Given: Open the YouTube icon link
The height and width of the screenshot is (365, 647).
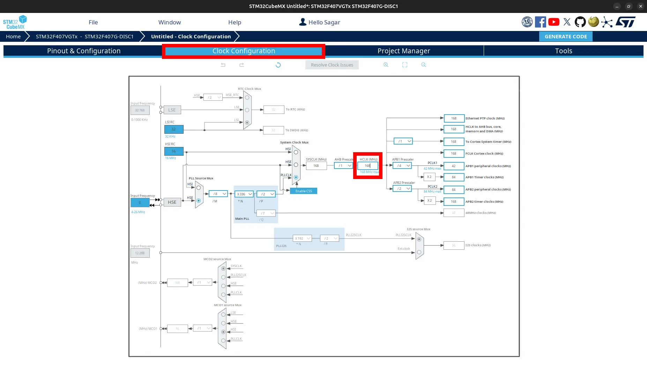Looking at the screenshot, I should point(553,22).
